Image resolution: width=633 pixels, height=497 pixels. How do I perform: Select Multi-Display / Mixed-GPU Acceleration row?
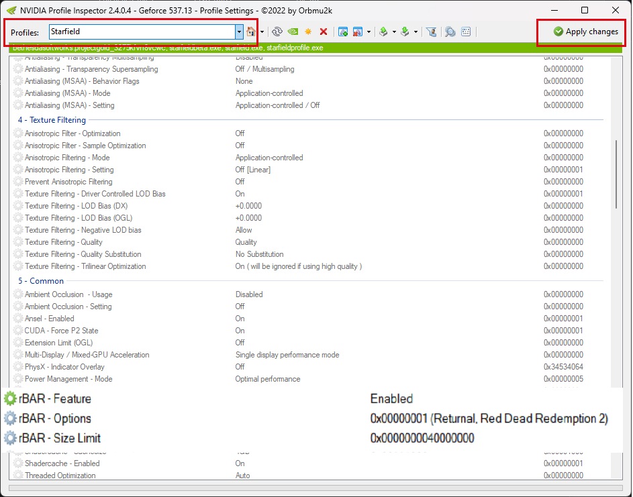(x=309, y=355)
